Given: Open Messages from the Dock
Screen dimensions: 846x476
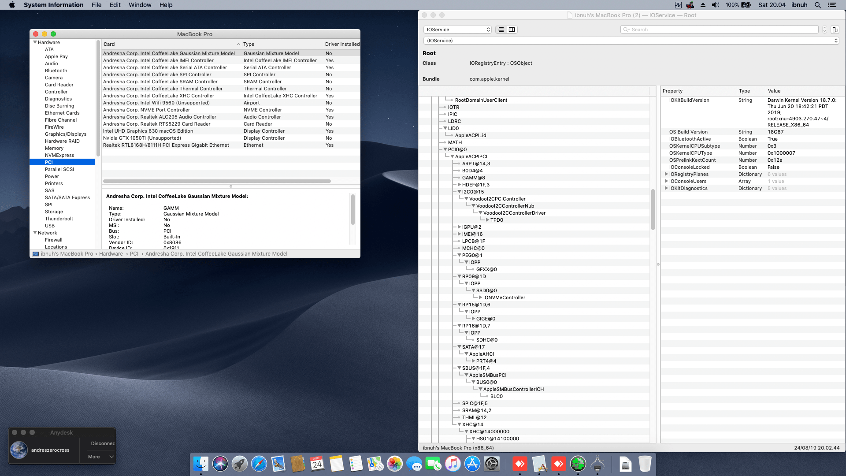Looking at the screenshot, I should [414, 464].
